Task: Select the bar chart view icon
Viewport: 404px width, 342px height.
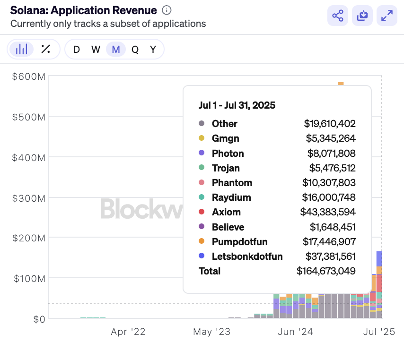Action: pos(21,49)
